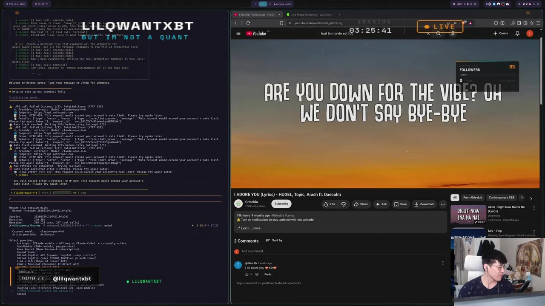Clear the YouTube search box with X
The image size is (545, 306).
click(x=428, y=34)
